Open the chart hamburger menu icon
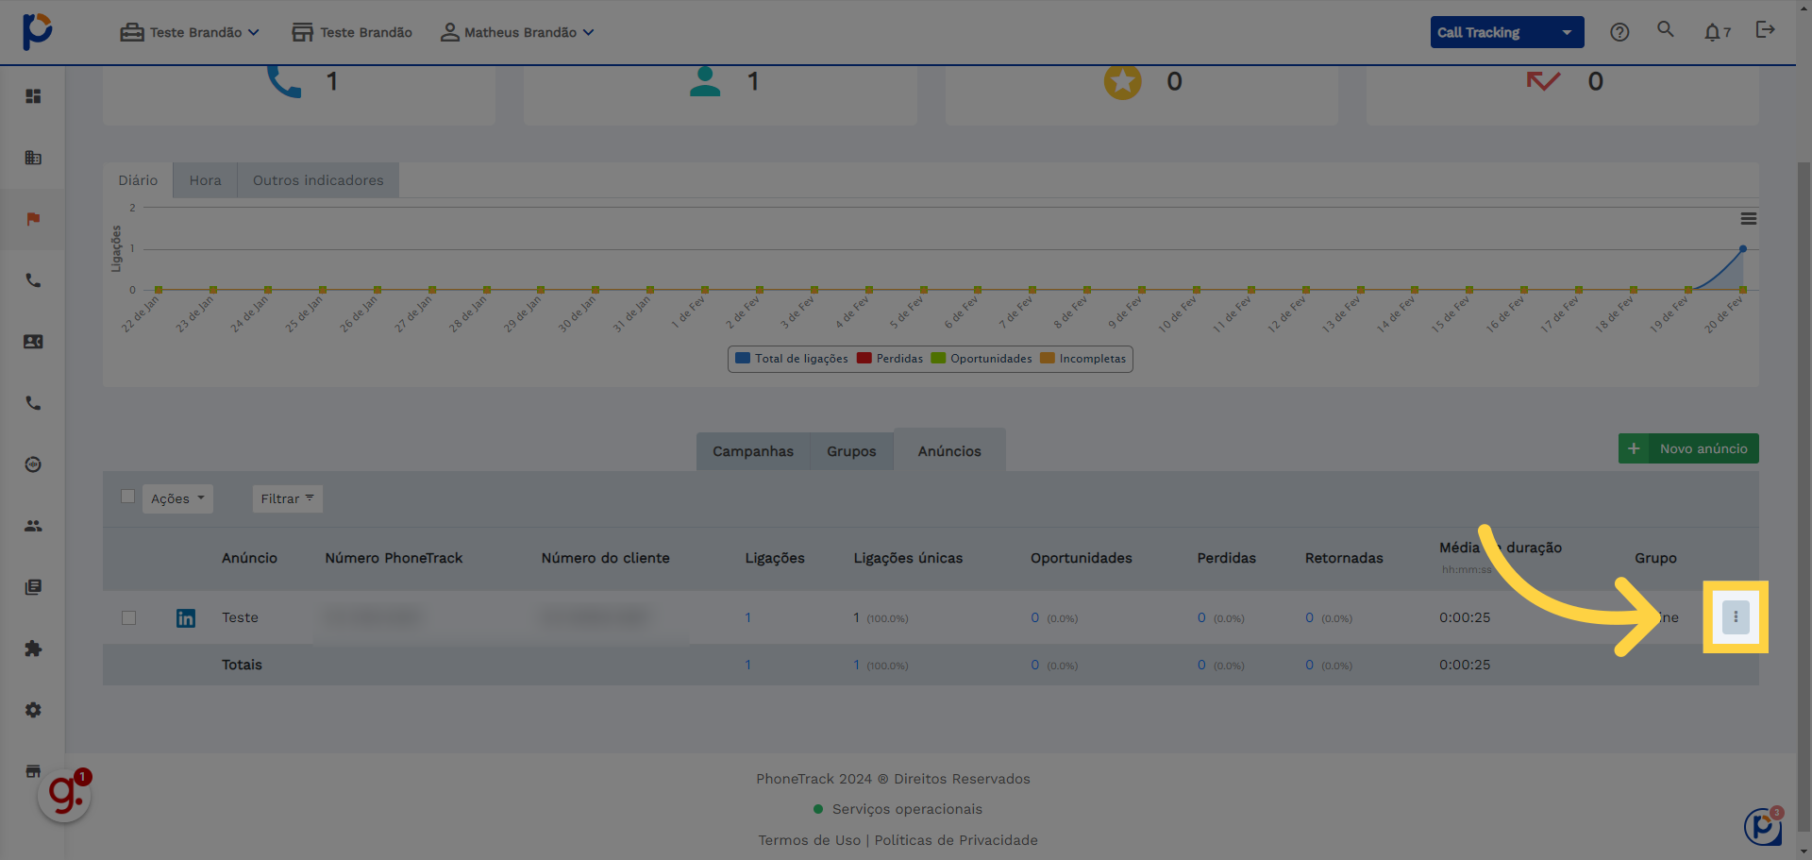 tap(1749, 219)
